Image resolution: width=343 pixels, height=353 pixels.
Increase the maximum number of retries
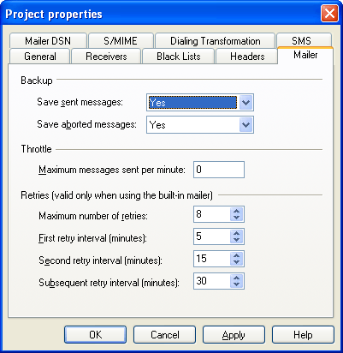(236, 211)
